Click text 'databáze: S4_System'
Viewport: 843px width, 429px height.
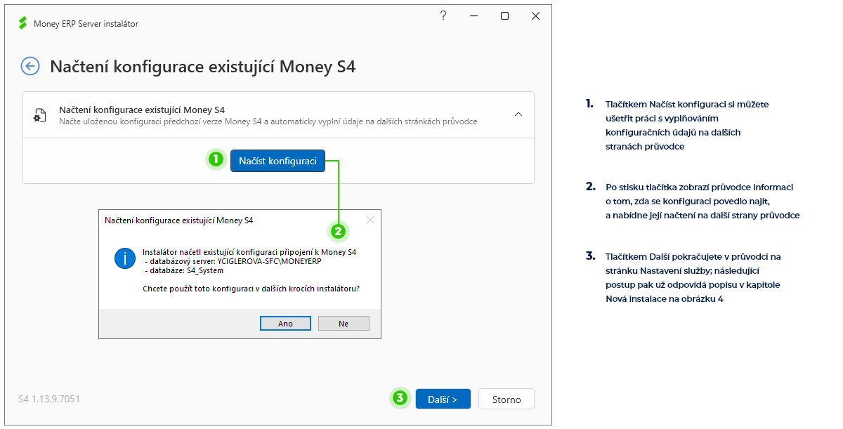click(183, 270)
